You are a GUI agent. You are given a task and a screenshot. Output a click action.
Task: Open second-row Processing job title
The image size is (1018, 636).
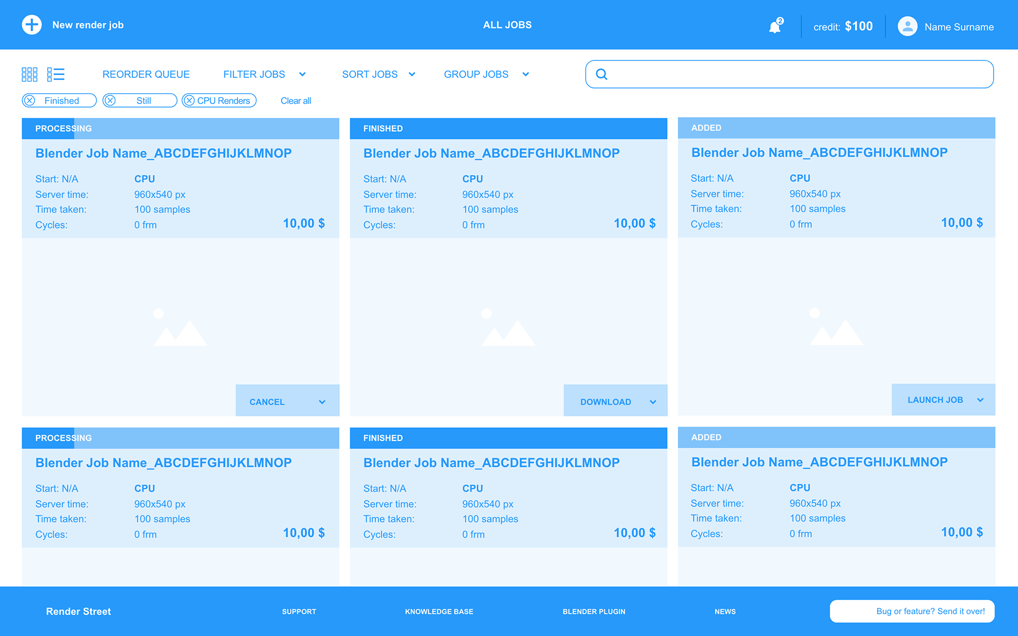click(x=163, y=463)
